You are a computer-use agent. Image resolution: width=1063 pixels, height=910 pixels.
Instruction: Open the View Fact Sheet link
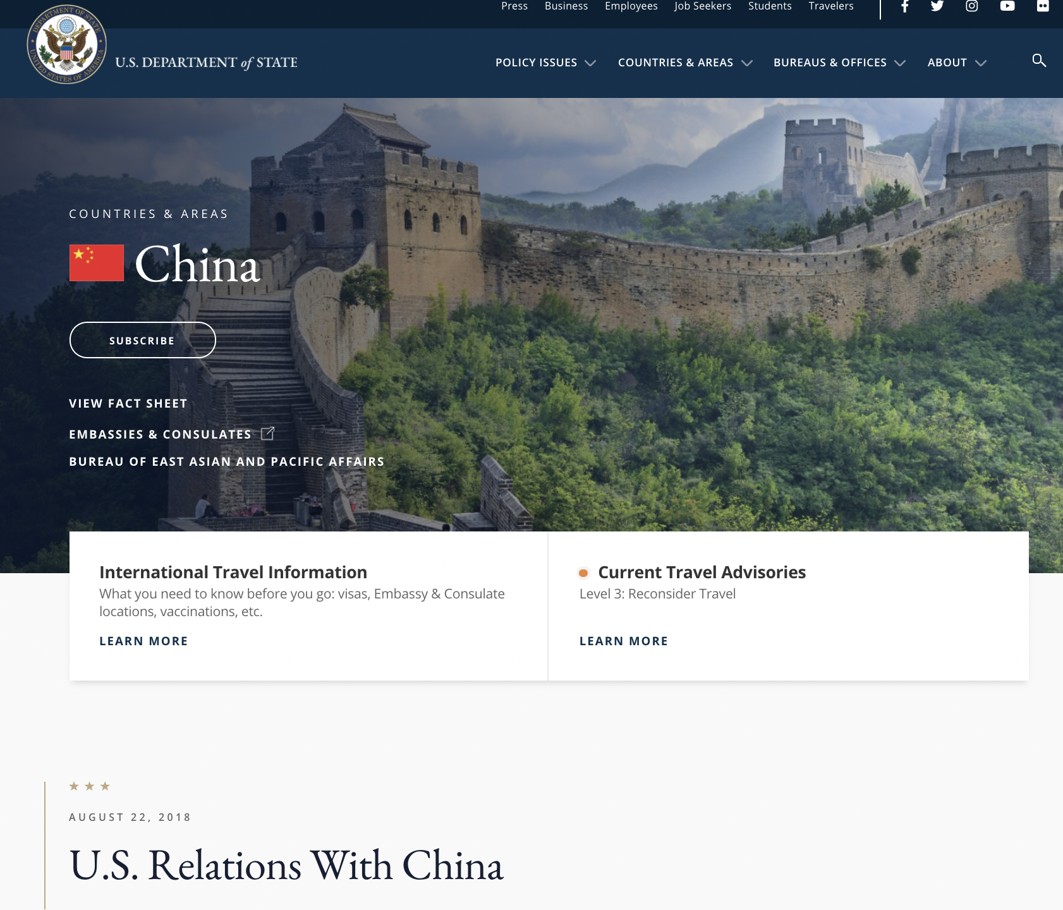pyautogui.click(x=128, y=404)
